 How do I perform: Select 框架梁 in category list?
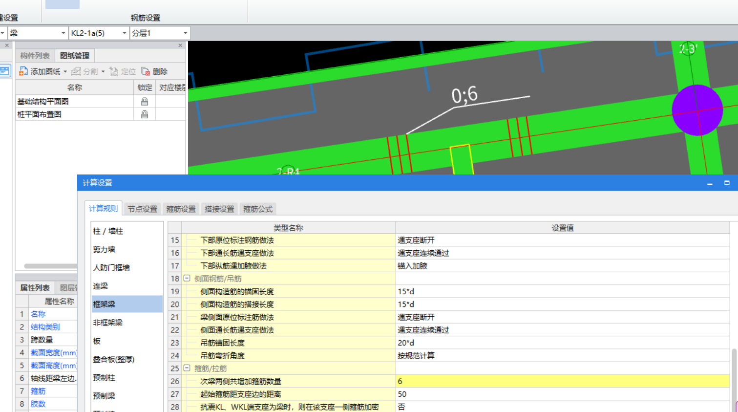click(127, 304)
